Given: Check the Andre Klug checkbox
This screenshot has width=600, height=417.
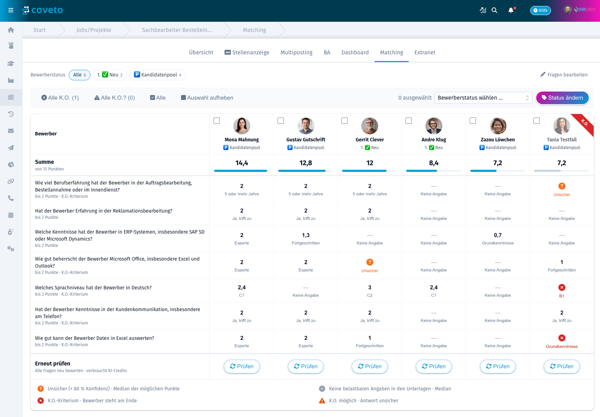Looking at the screenshot, I should 409,121.
